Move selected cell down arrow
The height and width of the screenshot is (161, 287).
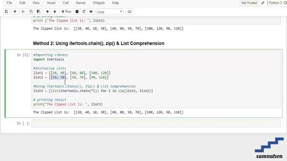(x=55, y=12)
